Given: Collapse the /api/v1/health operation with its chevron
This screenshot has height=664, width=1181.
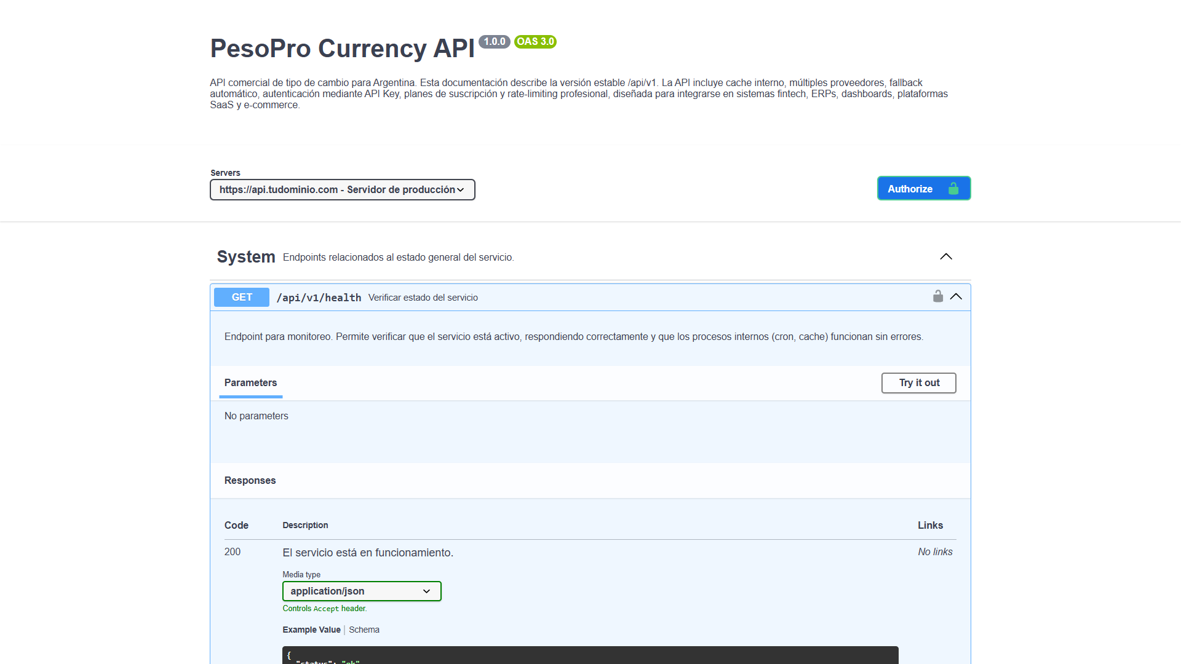Looking at the screenshot, I should click(x=956, y=296).
